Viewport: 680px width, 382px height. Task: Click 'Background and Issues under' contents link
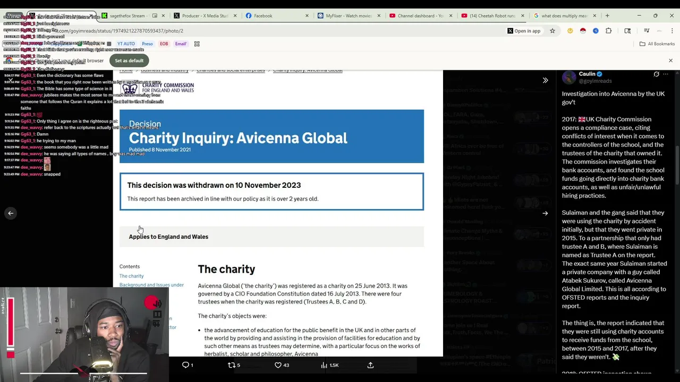pos(151,285)
